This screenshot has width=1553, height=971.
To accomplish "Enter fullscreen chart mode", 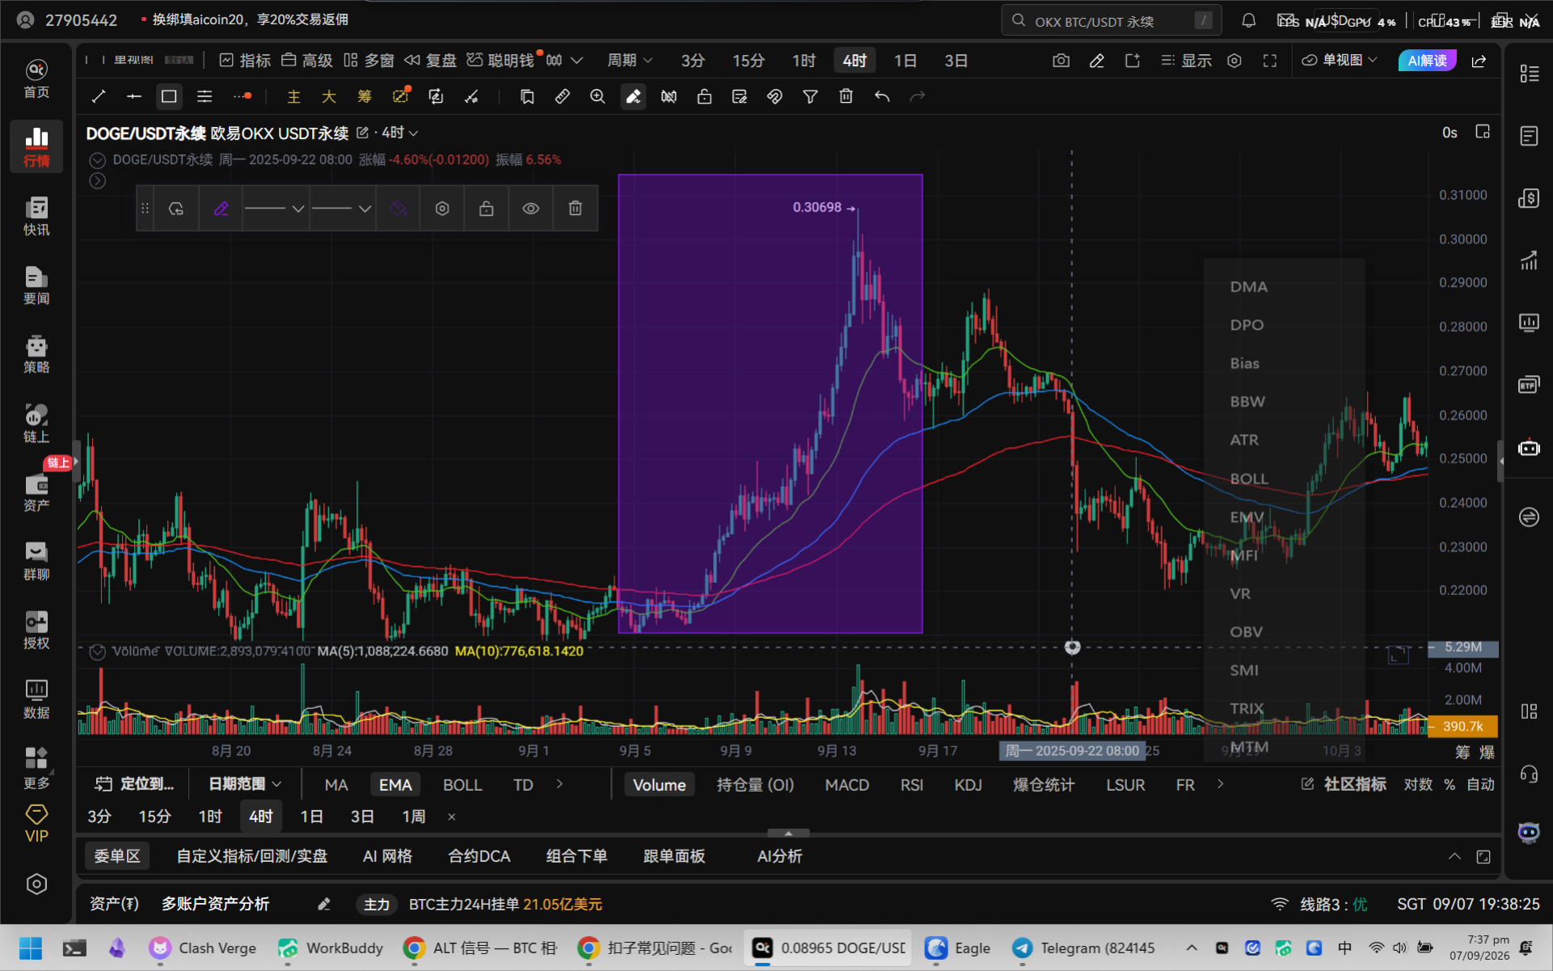I will click(x=1269, y=61).
